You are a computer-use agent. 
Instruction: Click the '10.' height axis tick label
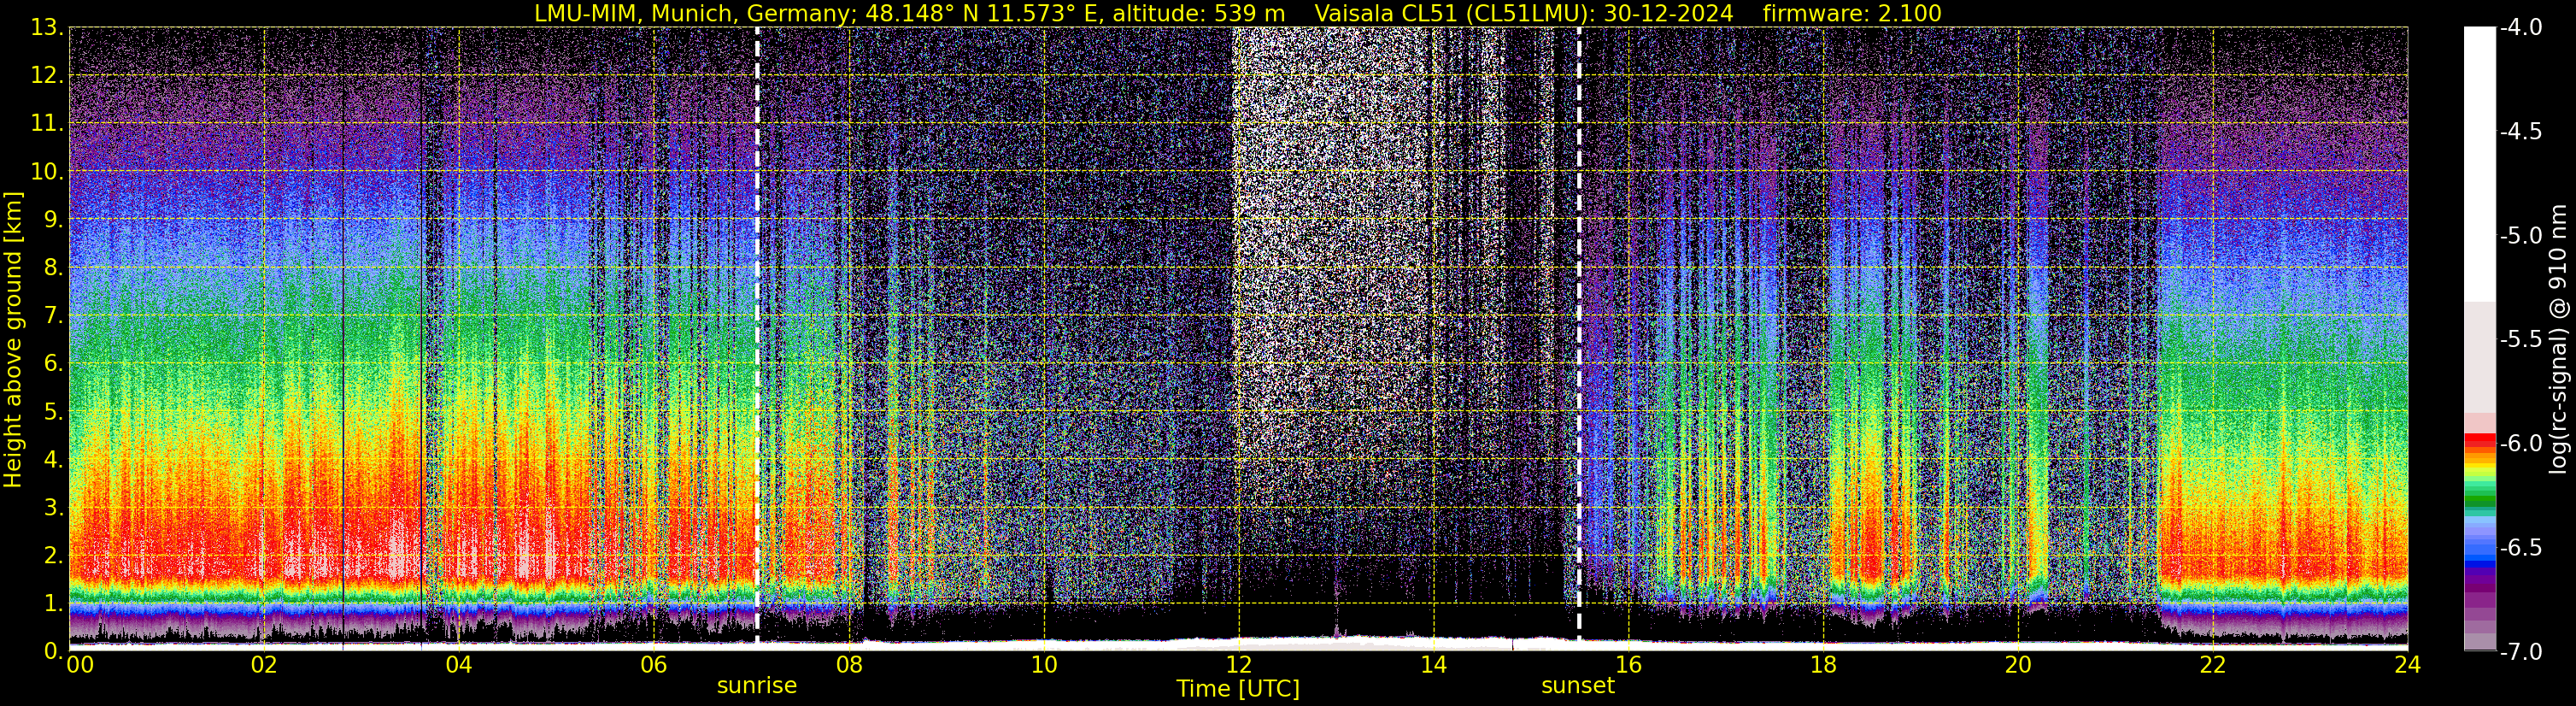pyautogui.click(x=48, y=172)
